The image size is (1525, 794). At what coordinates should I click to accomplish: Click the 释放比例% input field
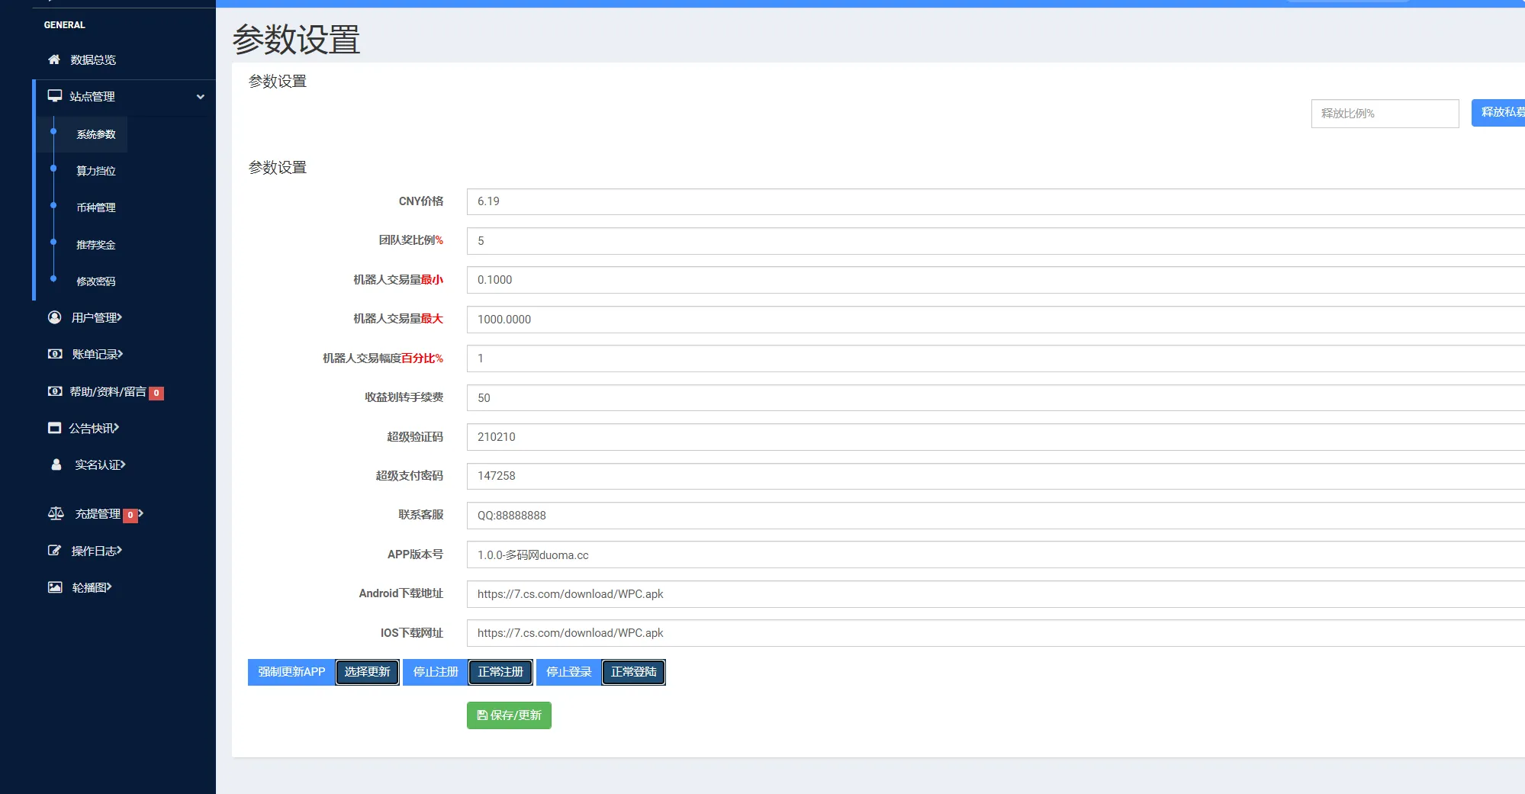1385,113
